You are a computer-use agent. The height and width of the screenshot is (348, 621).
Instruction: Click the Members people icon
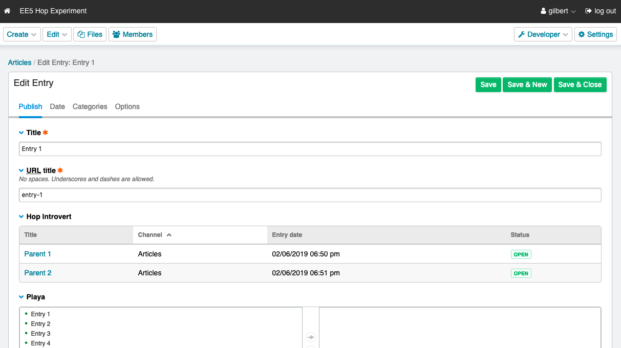tap(116, 34)
